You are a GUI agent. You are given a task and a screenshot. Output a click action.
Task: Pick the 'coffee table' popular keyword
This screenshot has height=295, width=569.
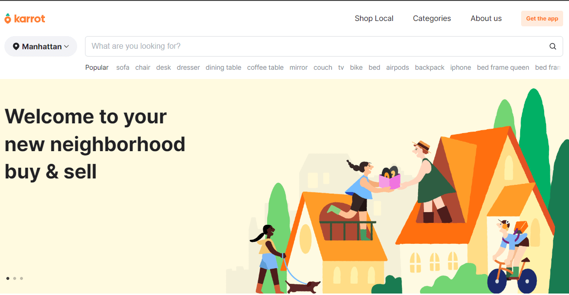265,67
